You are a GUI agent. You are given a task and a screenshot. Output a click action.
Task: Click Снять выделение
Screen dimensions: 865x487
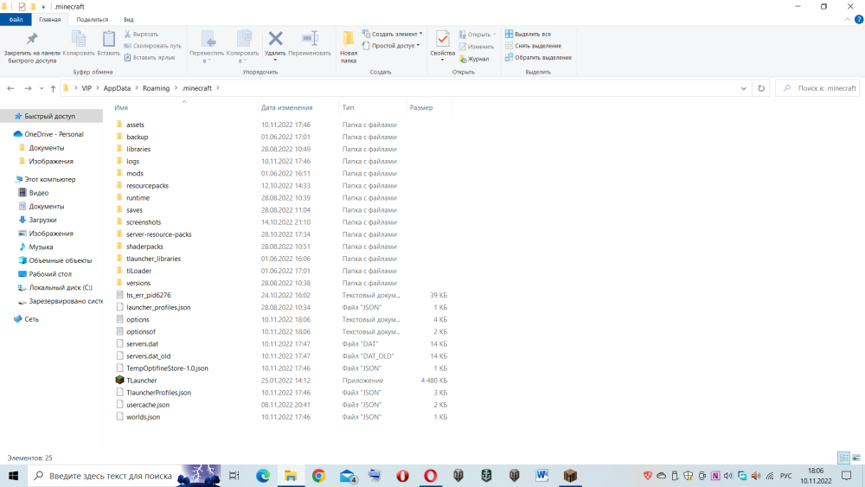click(533, 46)
